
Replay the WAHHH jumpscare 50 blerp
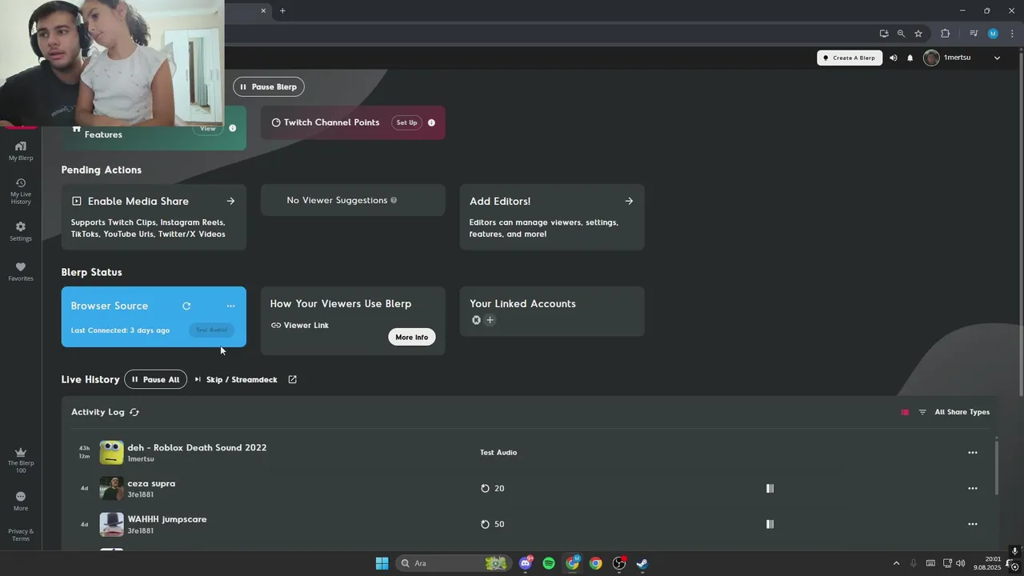tap(485, 524)
